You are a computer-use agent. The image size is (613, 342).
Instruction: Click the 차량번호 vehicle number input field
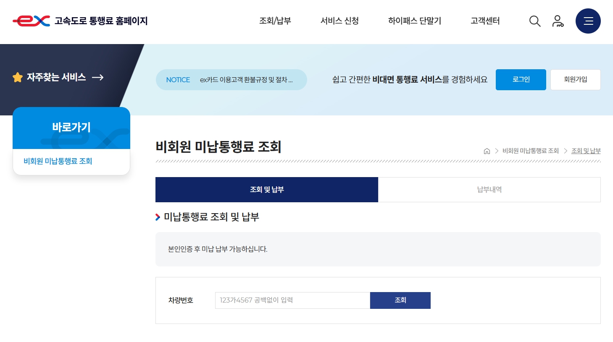(x=292, y=300)
